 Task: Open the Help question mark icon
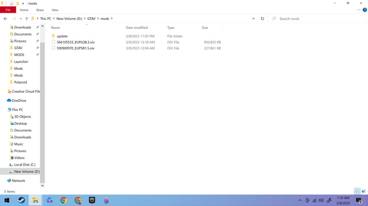coord(365,10)
